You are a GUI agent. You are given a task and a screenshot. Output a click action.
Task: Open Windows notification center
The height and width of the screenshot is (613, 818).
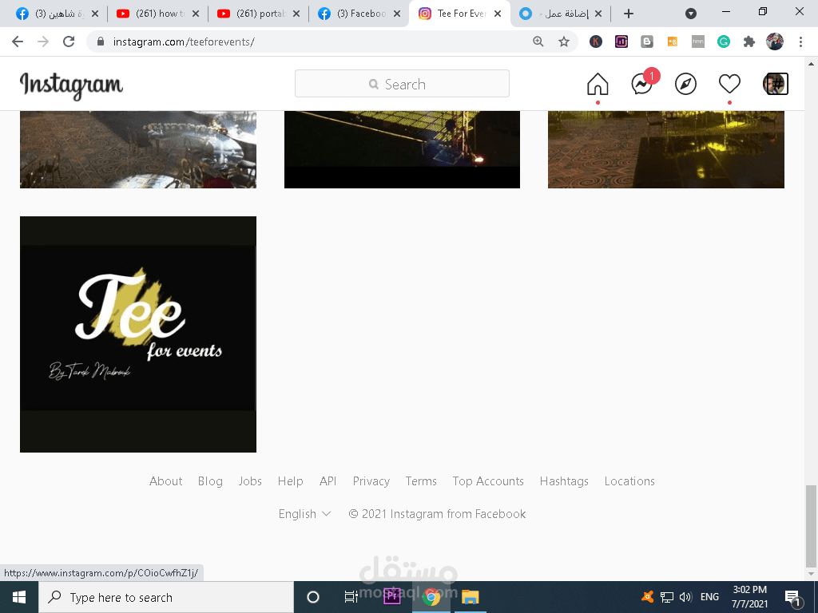(x=793, y=598)
